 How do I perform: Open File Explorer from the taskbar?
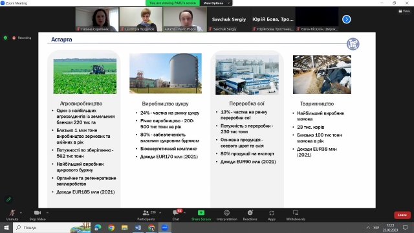[124, 227]
